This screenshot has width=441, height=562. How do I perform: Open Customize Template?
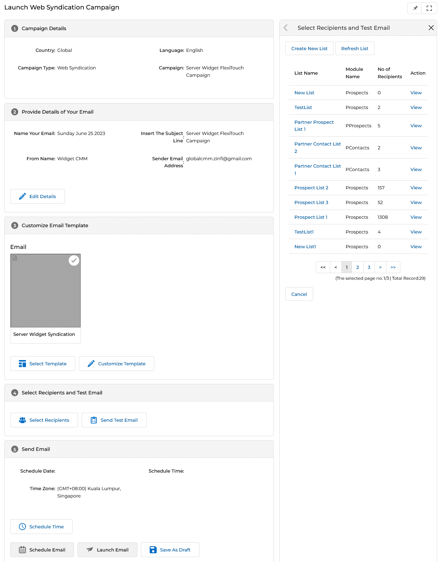pos(116,364)
